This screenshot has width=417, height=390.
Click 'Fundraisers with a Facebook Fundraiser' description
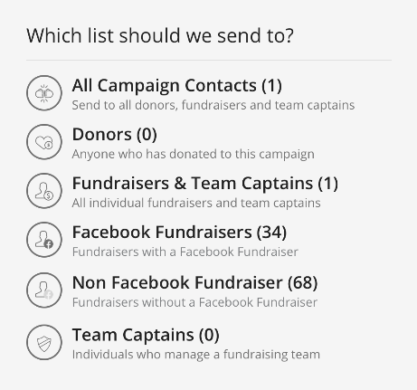(x=185, y=252)
